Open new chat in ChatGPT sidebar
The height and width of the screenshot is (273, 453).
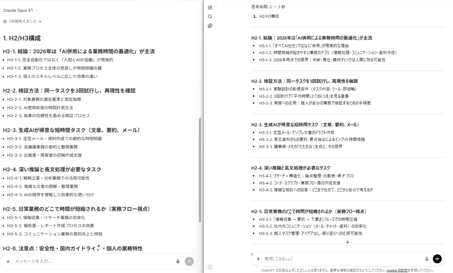(x=210, y=7)
